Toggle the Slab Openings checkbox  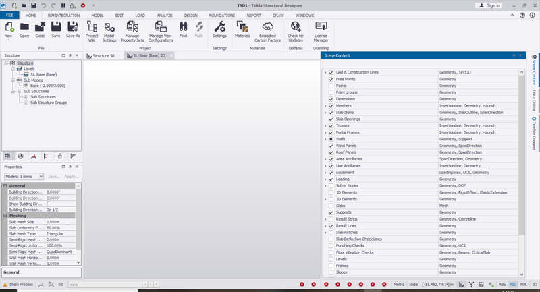tap(331, 119)
